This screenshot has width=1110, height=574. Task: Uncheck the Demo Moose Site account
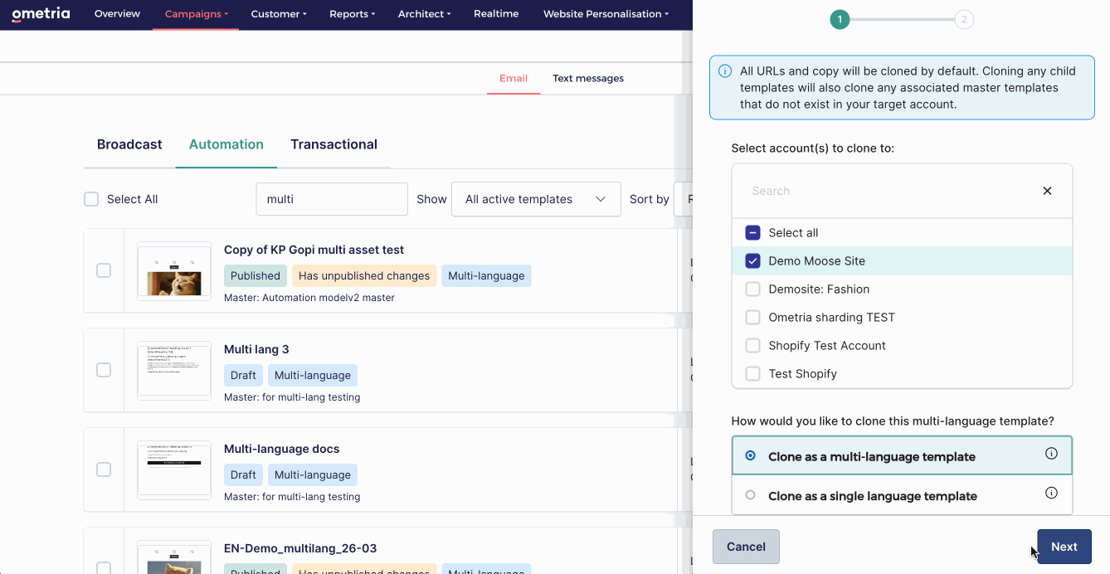[752, 261]
